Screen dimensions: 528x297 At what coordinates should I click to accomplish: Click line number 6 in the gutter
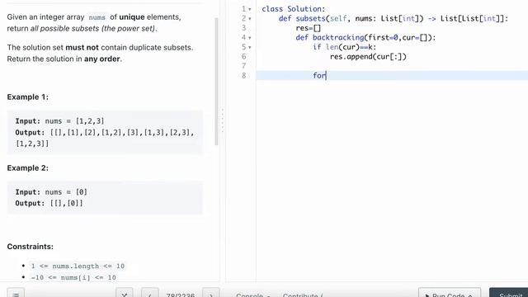244,57
